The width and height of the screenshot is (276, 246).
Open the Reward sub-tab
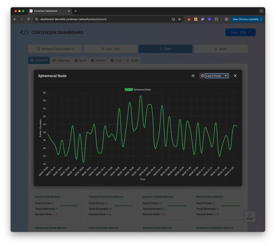point(99,60)
